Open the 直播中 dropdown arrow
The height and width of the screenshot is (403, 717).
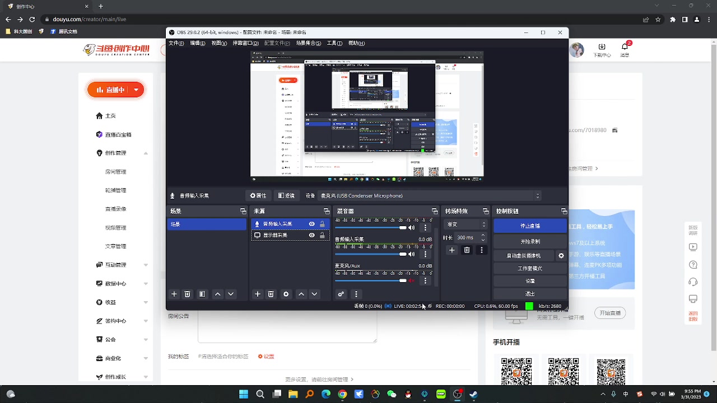click(x=136, y=90)
